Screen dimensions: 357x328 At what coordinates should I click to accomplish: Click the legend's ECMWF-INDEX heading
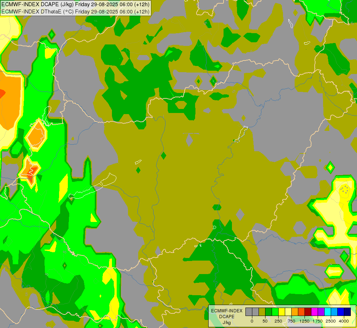click(x=227, y=311)
